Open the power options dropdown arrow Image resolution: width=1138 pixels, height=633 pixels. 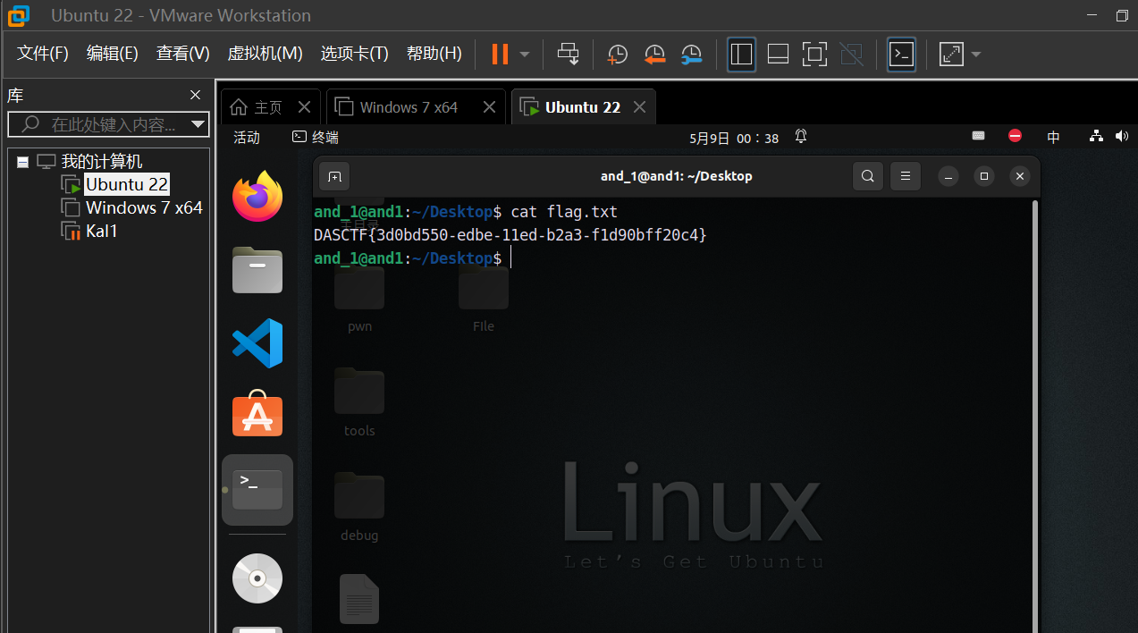coord(525,54)
